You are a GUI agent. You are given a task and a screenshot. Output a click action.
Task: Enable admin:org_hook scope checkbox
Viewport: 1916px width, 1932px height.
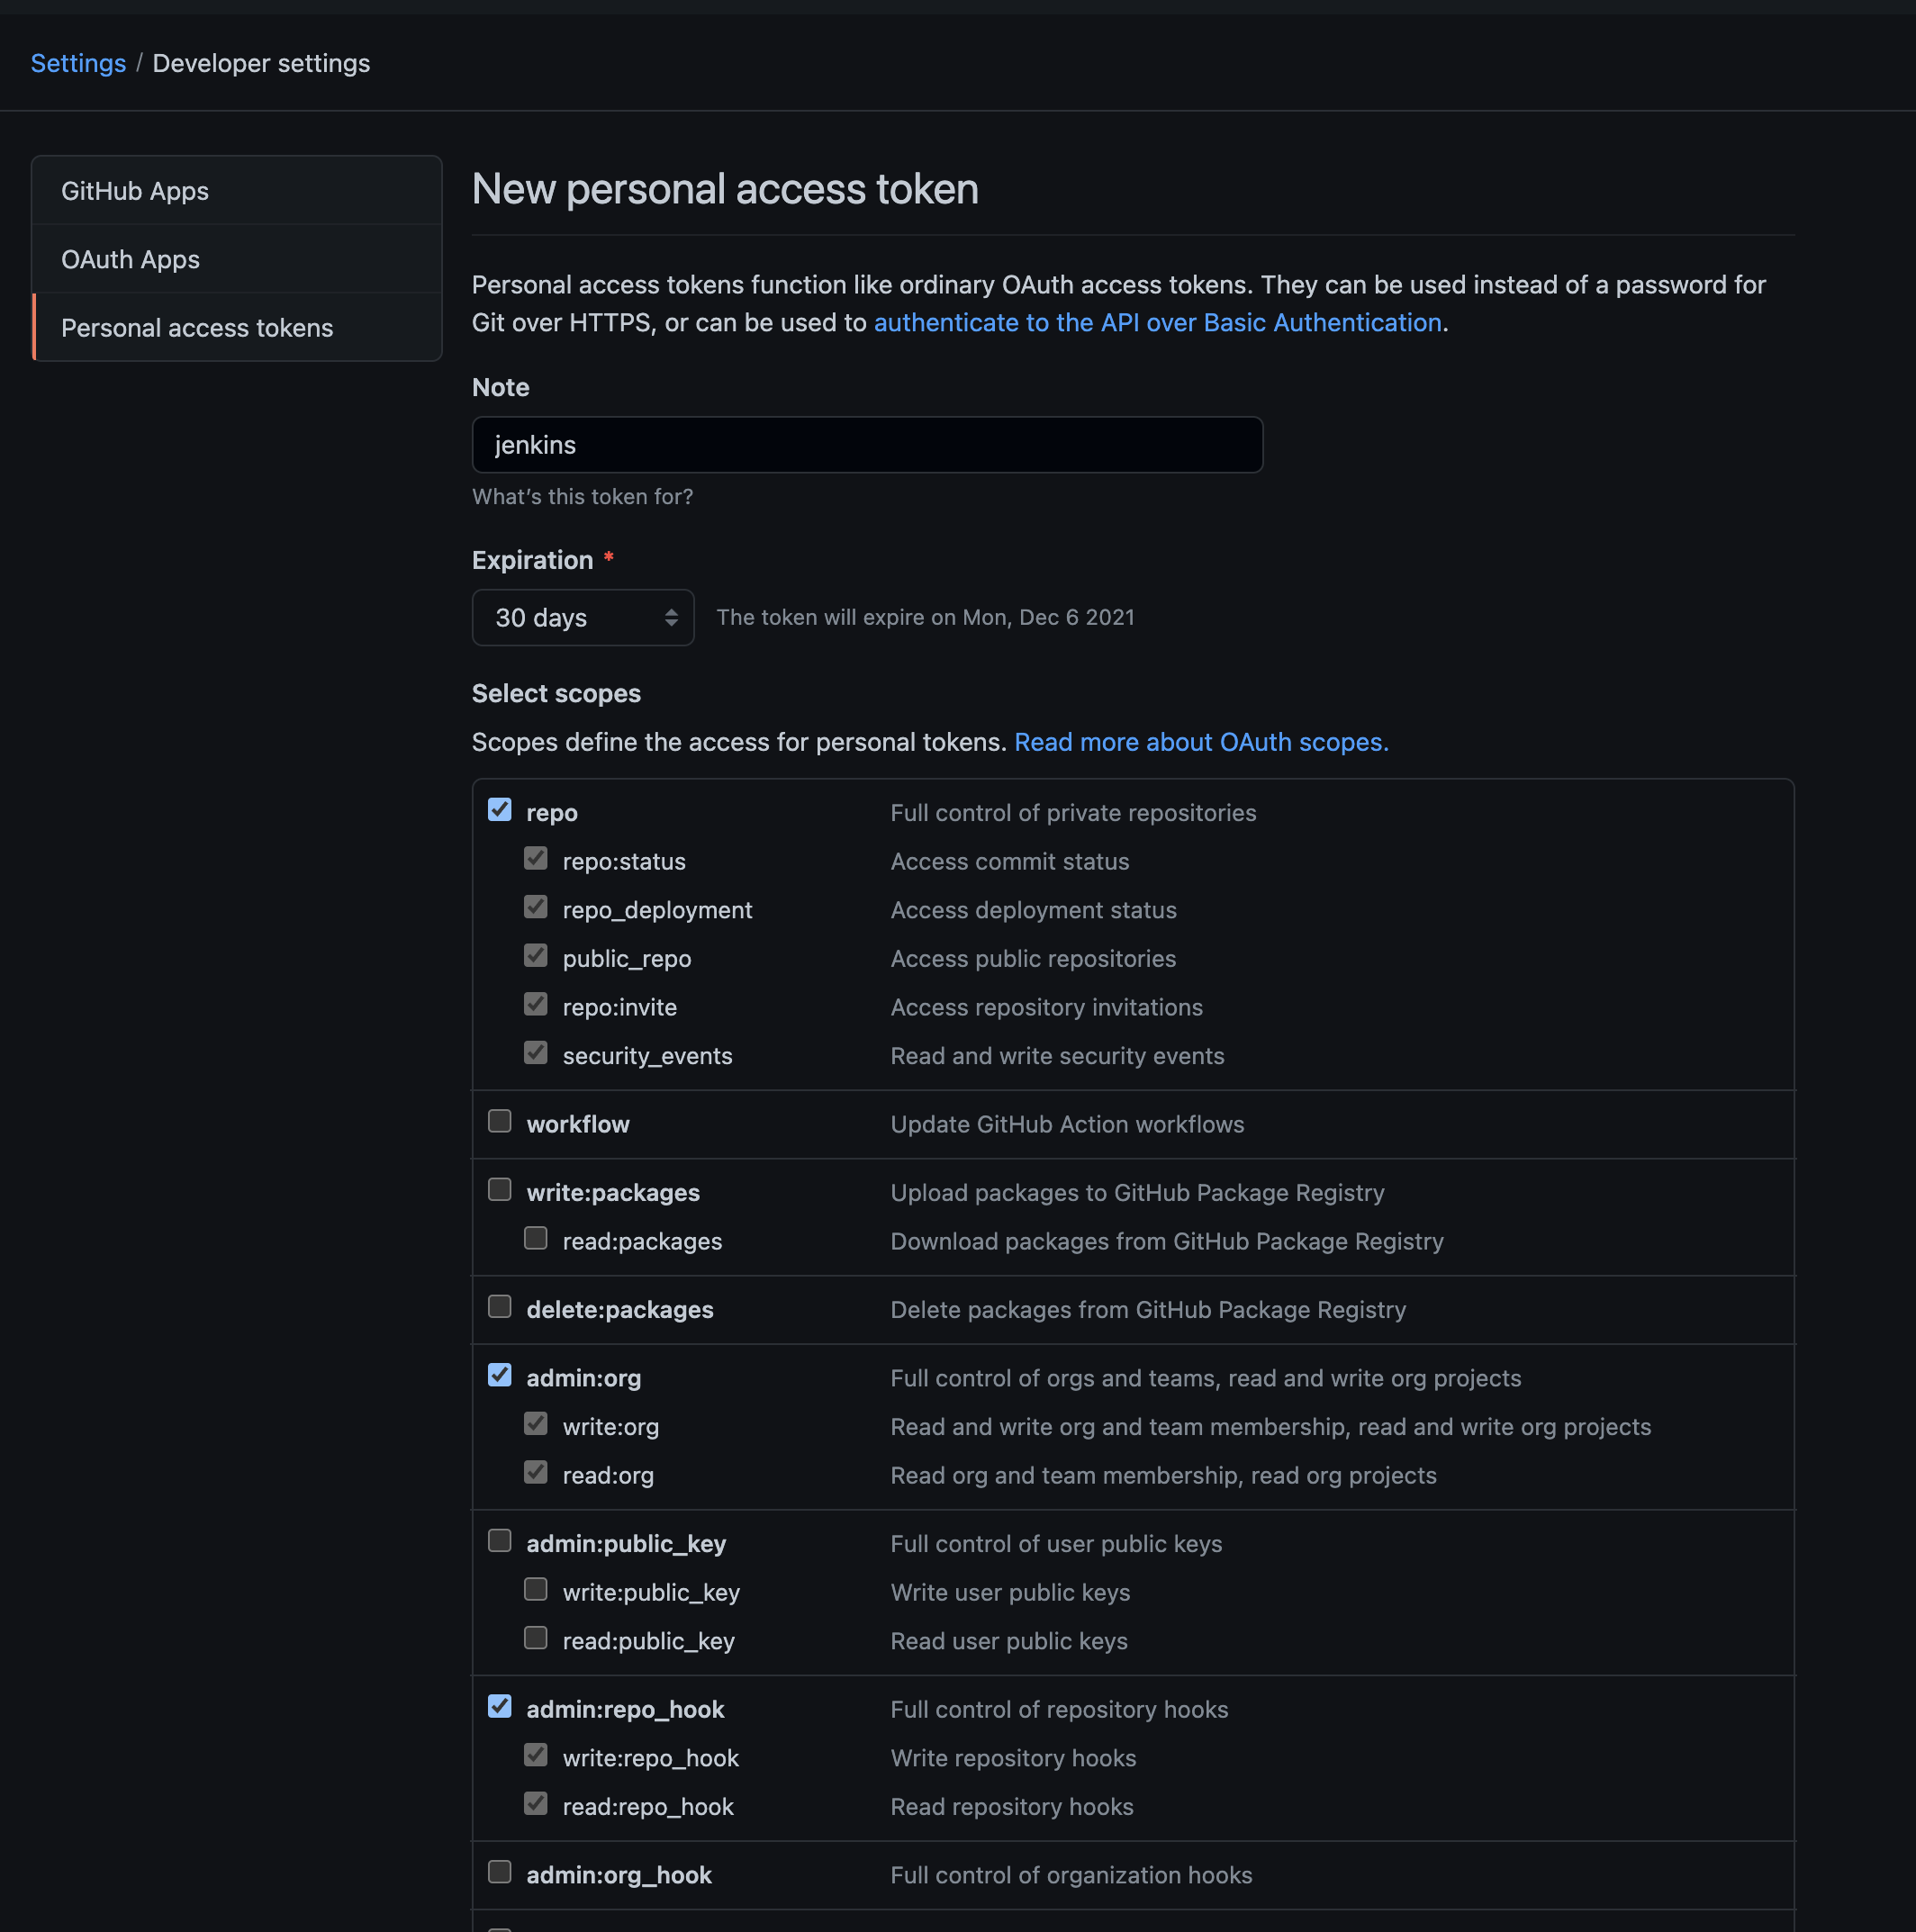pyautogui.click(x=499, y=1872)
